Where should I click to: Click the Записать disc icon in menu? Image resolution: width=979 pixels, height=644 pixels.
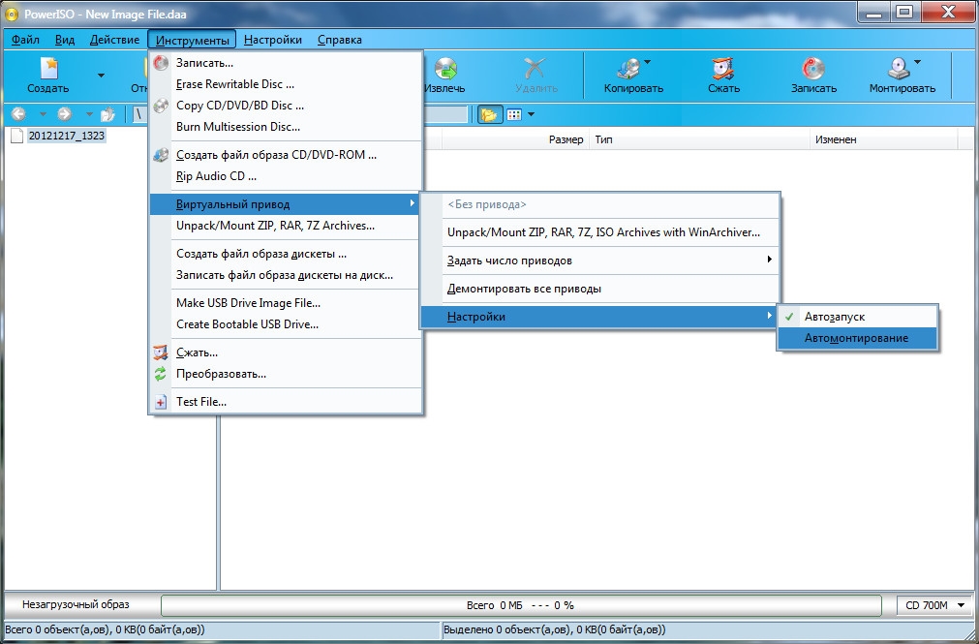click(161, 63)
